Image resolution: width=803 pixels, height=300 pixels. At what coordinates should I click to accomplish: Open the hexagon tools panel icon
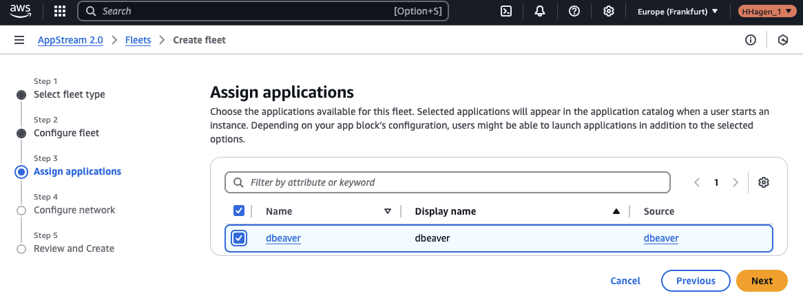click(x=782, y=40)
